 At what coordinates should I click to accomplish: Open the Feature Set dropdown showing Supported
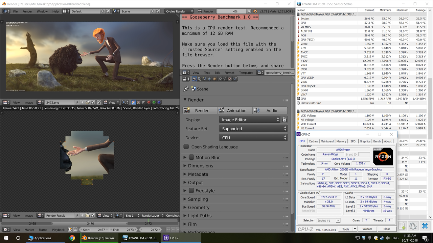click(253, 129)
